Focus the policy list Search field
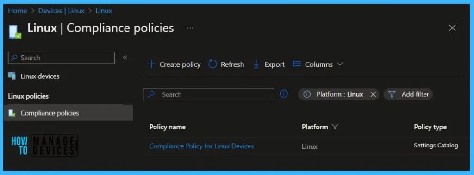 coord(208,94)
